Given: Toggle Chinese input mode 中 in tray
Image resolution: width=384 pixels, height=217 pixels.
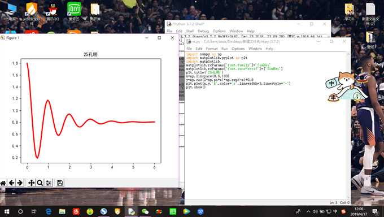Looking at the screenshot, I should click(x=335, y=211).
